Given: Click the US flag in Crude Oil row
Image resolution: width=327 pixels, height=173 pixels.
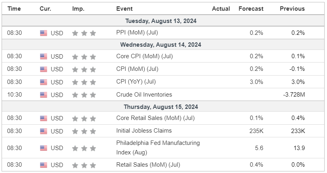Looking at the screenshot, I should pos(44,95).
